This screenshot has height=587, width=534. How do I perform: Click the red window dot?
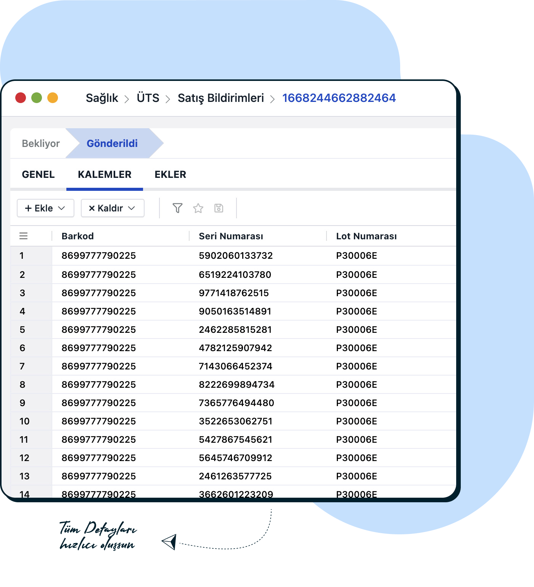(21, 98)
